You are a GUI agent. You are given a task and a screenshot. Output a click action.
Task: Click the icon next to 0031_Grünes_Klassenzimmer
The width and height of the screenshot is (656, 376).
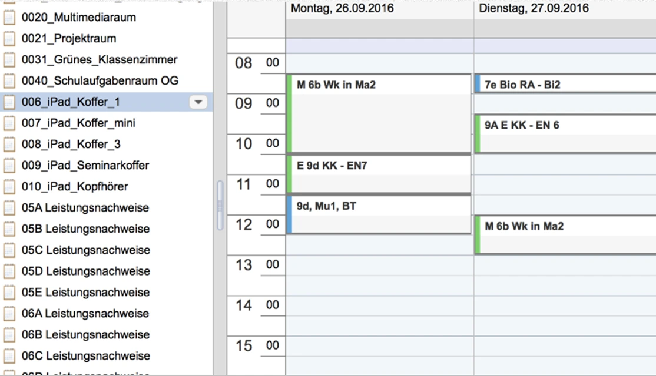(x=9, y=60)
